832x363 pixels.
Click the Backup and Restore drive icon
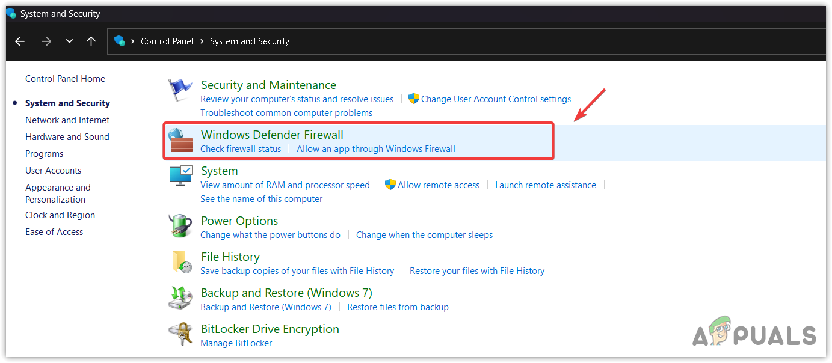[180, 298]
